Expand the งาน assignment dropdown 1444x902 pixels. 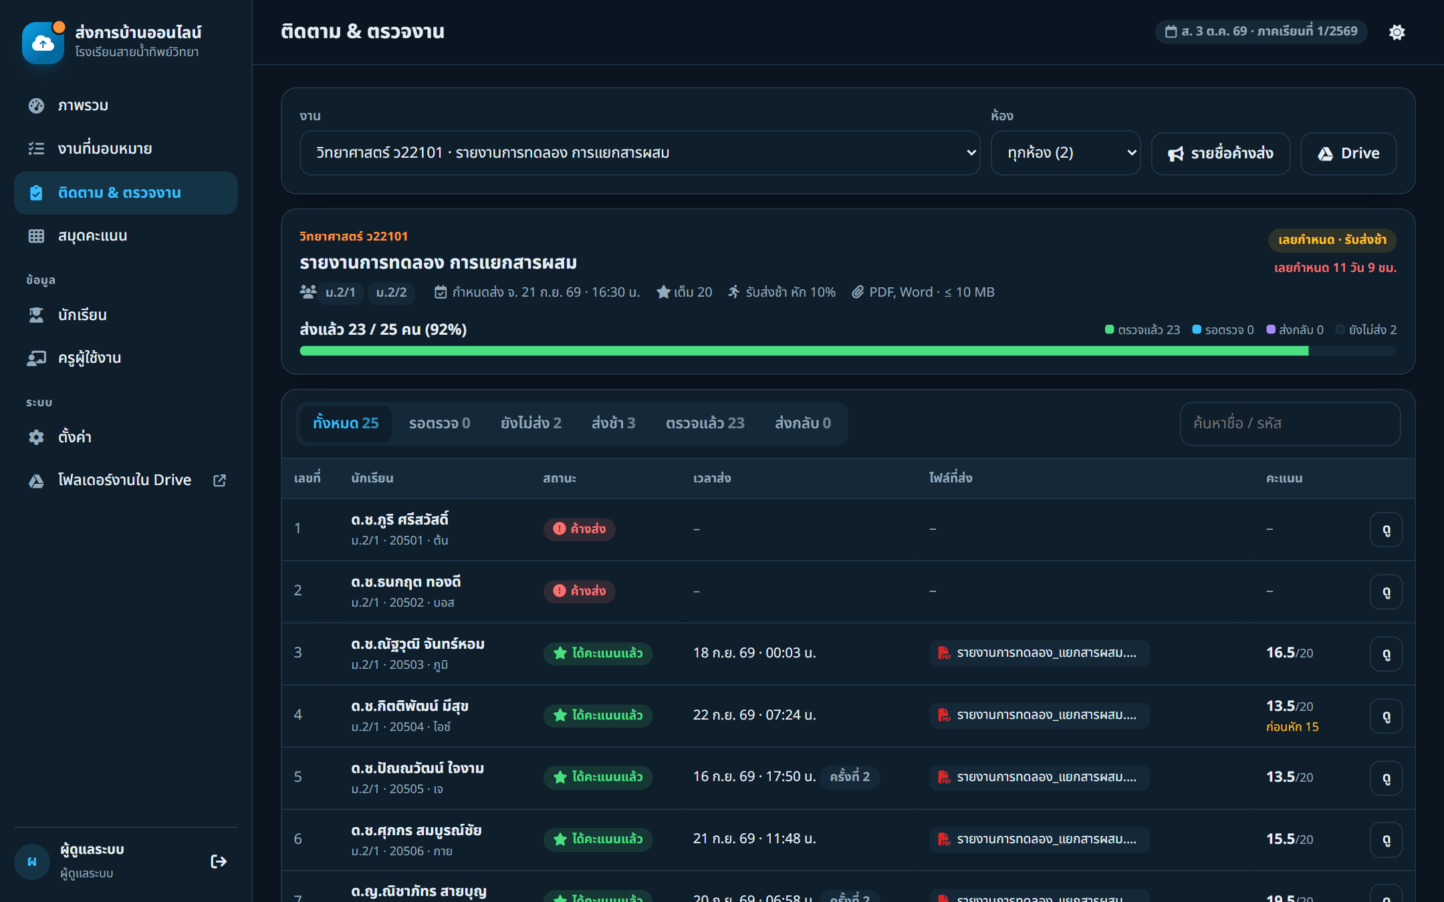tap(640, 153)
